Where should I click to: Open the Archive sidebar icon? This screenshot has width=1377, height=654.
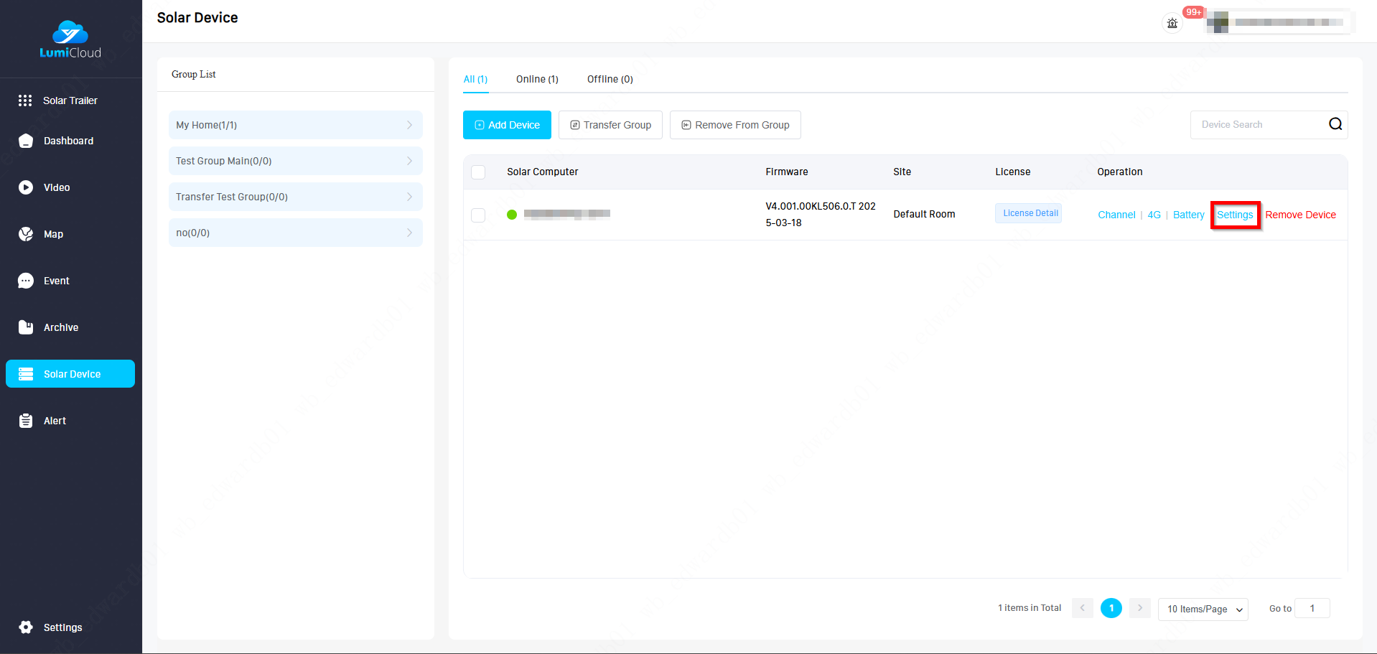(x=26, y=327)
